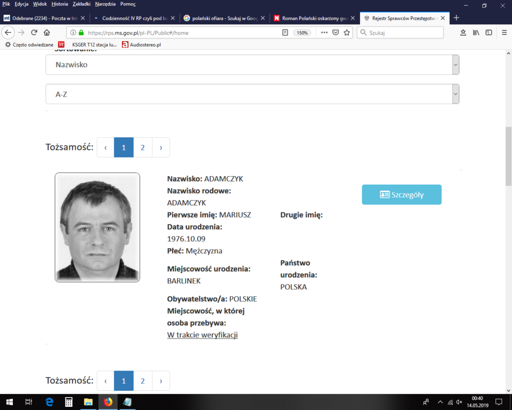This screenshot has height=410, width=512.
Task: Go to page 2 in top pagination
Action: click(x=143, y=147)
